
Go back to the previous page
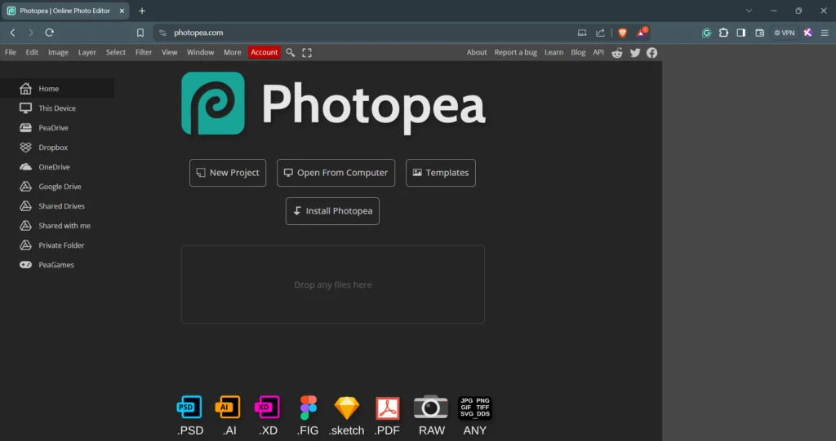pyautogui.click(x=13, y=33)
